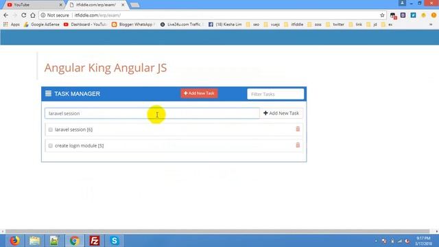This screenshot has width=439, height=247.
Task: Switch to Chrome in the taskbar
Action: 75,241
